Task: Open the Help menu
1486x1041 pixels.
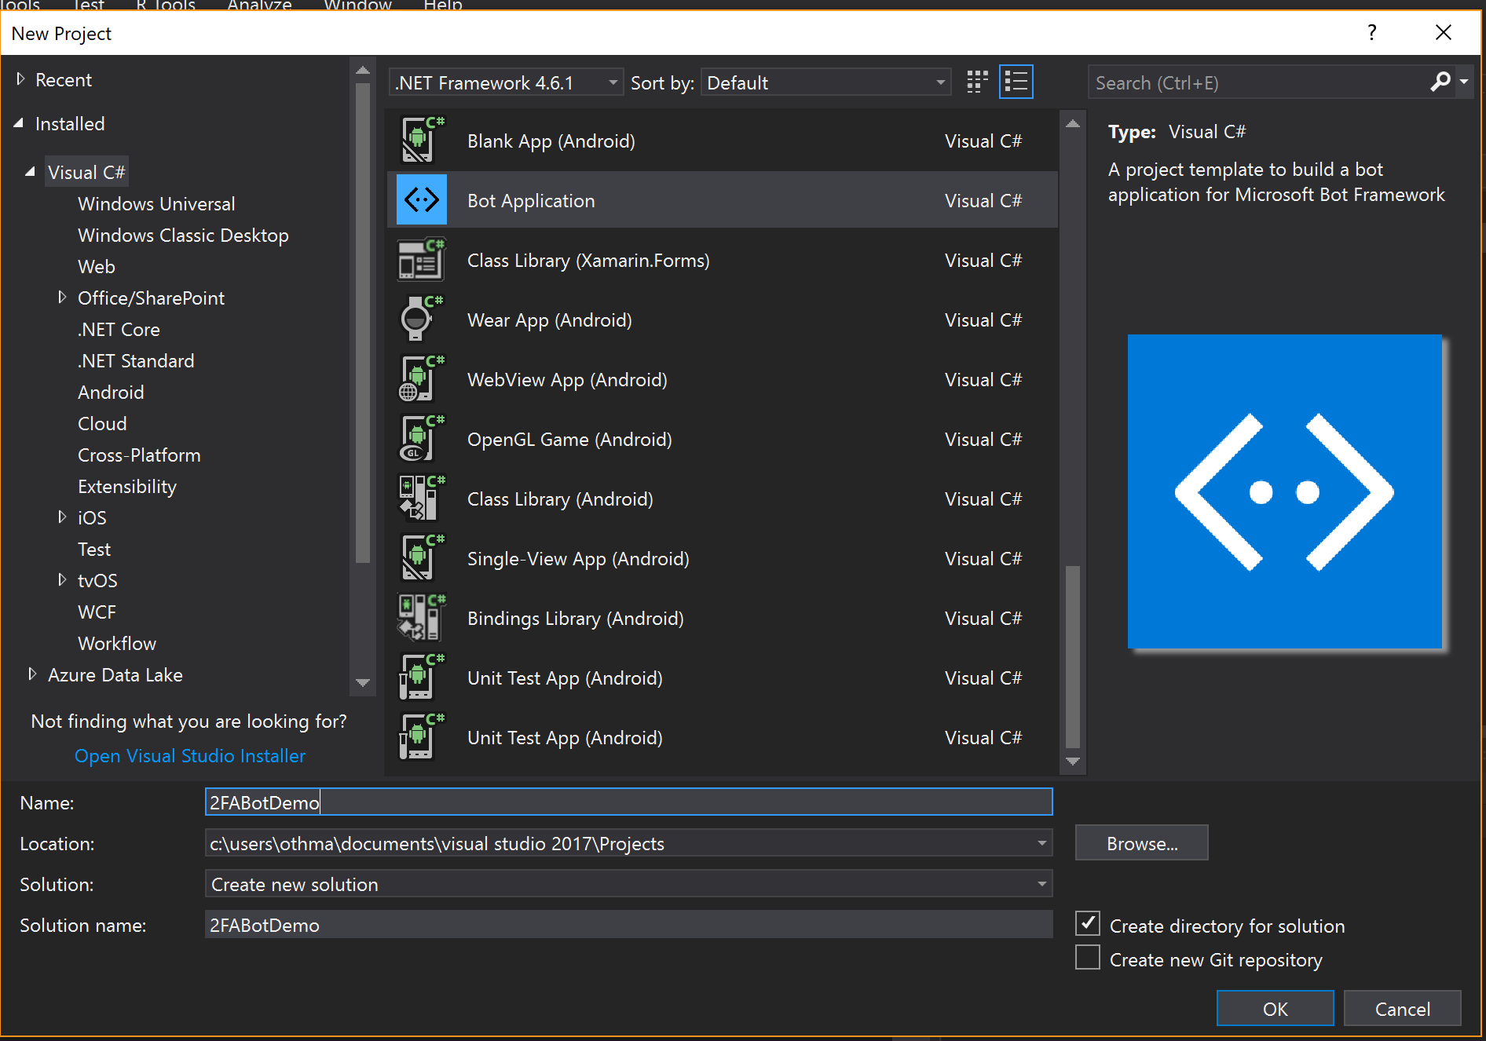Action: point(441,4)
